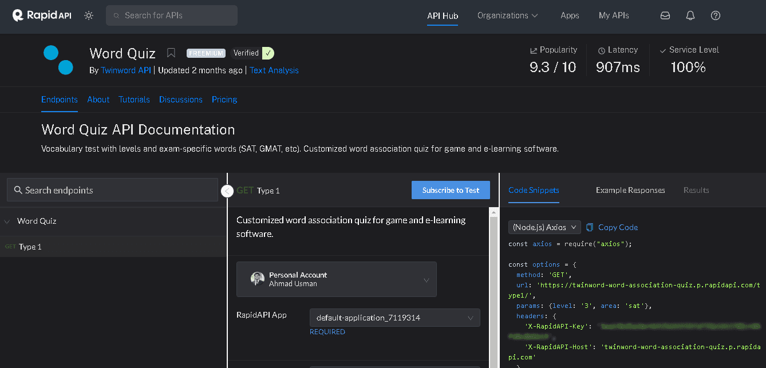This screenshot has height=368, width=766.
Task: Open the Personal Account dropdown
Action: point(337,279)
